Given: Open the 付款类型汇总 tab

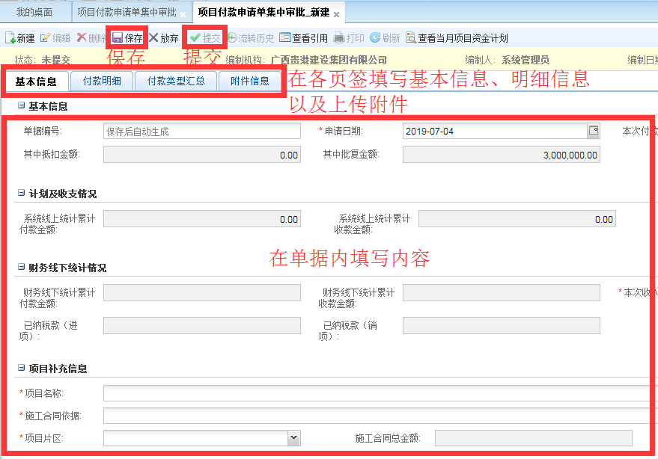Looking at the screenshot, I should tap(176, 81).
